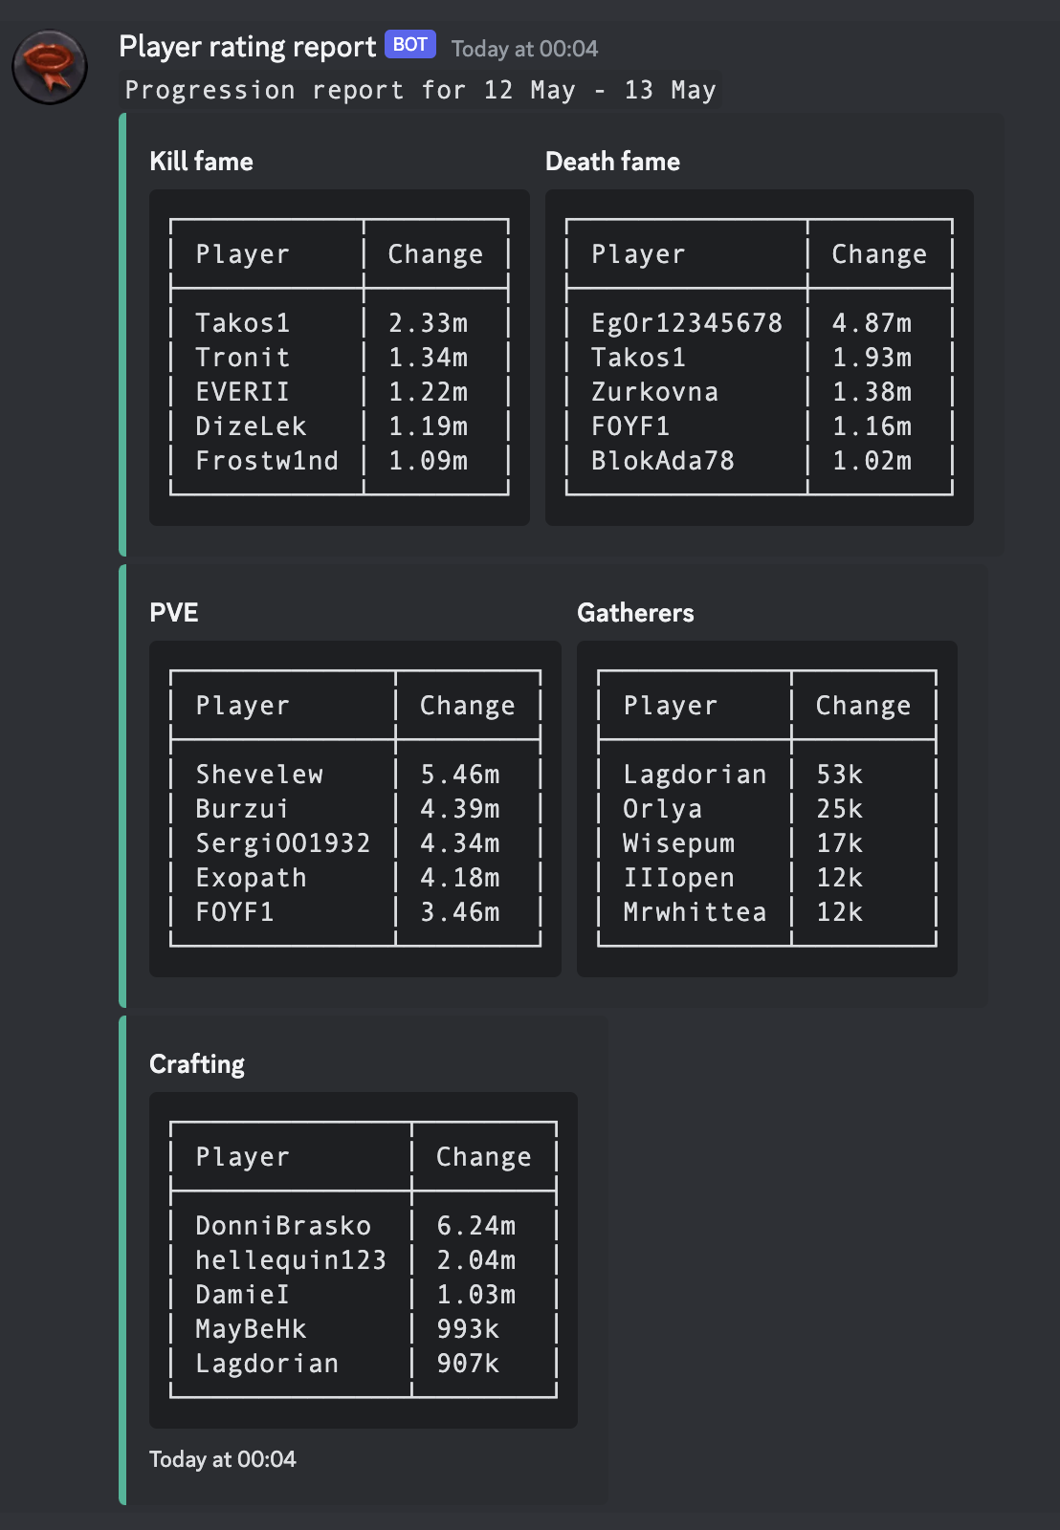Screen dimensions: 1060x1530
Task: Select hellequin123 in the Crafting table
Action: pos(291,1260)
